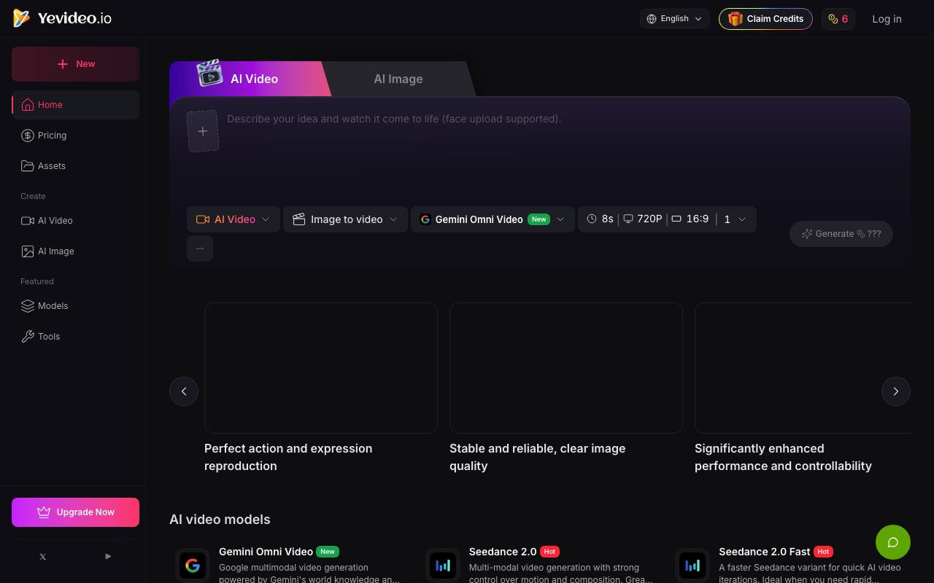Click the Seedance 2.0 Fast model title
The image size is (934, 583).
765,552
